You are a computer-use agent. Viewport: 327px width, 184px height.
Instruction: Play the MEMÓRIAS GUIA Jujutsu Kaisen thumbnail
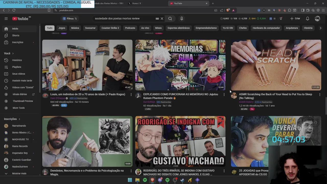[180, 65]
